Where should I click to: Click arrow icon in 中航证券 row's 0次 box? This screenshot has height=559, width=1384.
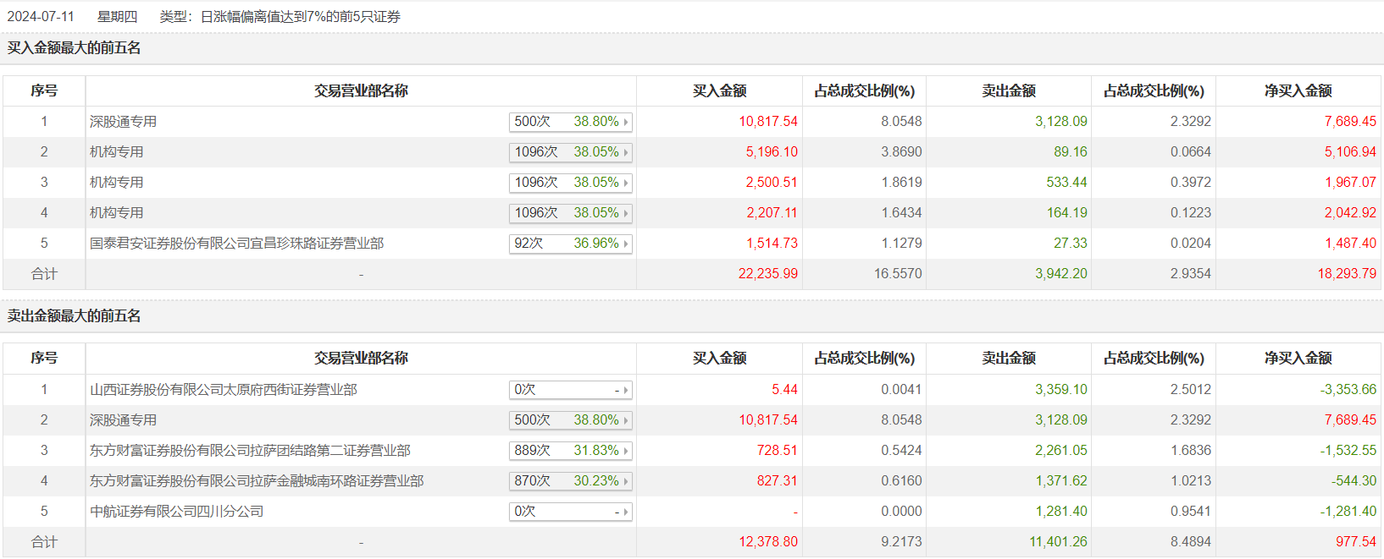626,512
